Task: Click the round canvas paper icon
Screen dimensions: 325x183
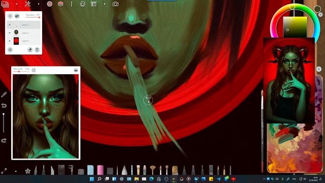Action: [x=50, y=4]
